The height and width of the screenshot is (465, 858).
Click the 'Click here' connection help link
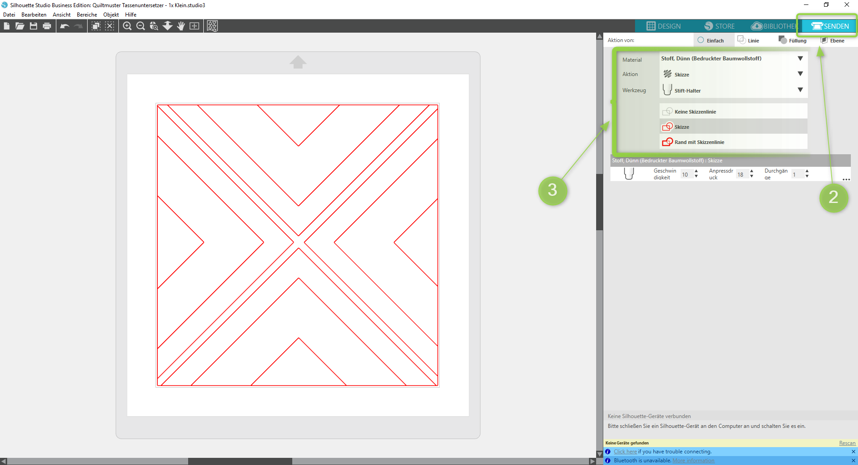pos(625,452)
